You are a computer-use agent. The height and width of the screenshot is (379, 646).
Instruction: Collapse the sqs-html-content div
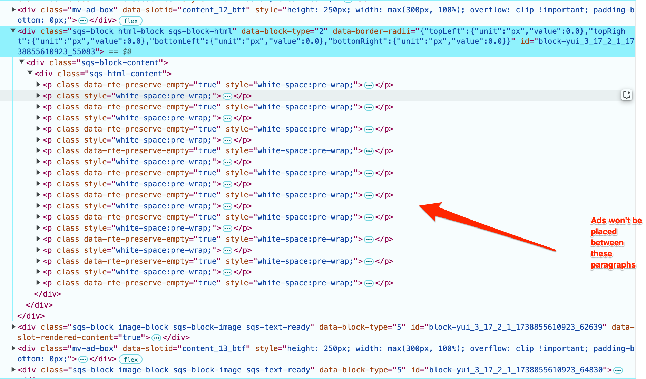30,73
